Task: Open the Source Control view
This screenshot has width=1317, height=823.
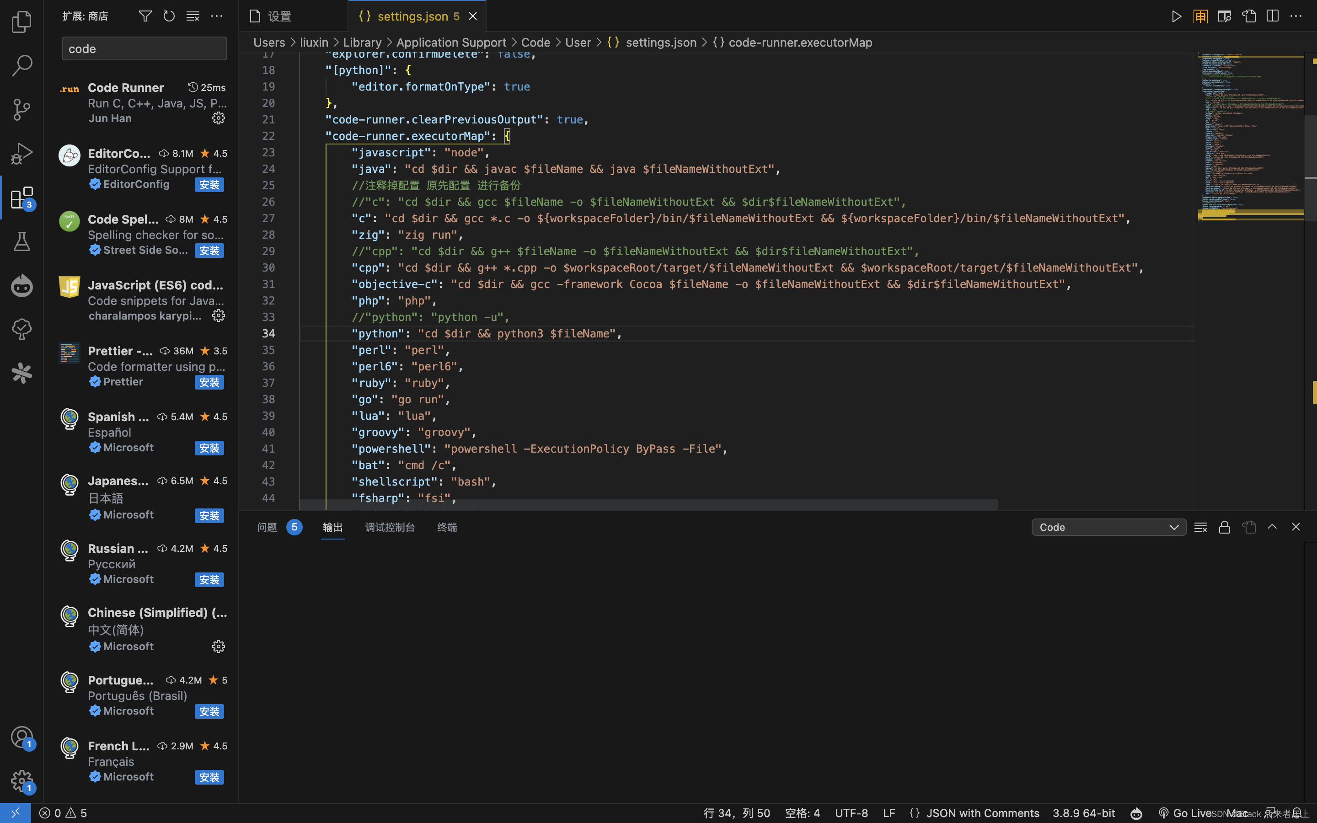Action: tap(22, 109)
